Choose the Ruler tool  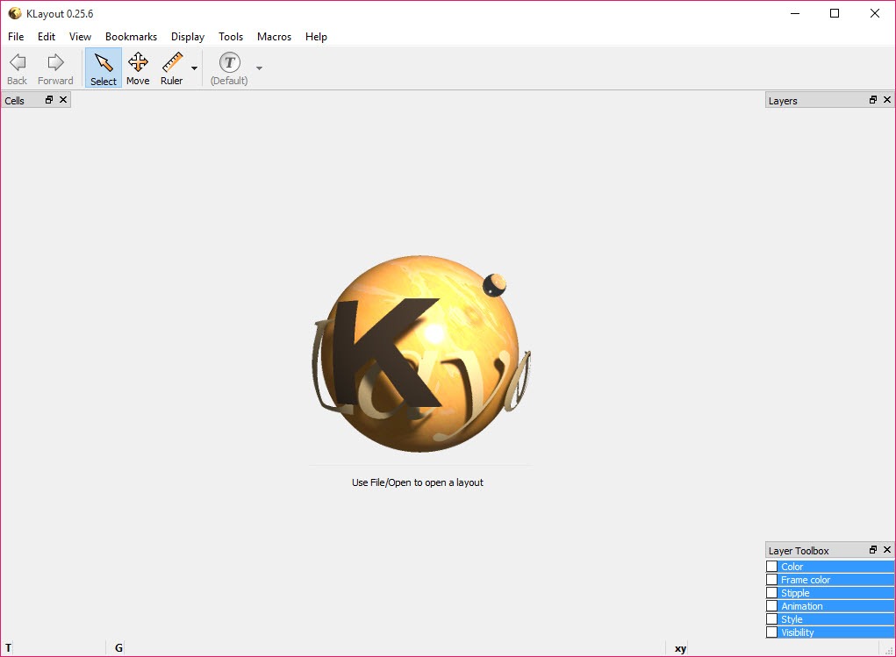[x=171, y=68]
